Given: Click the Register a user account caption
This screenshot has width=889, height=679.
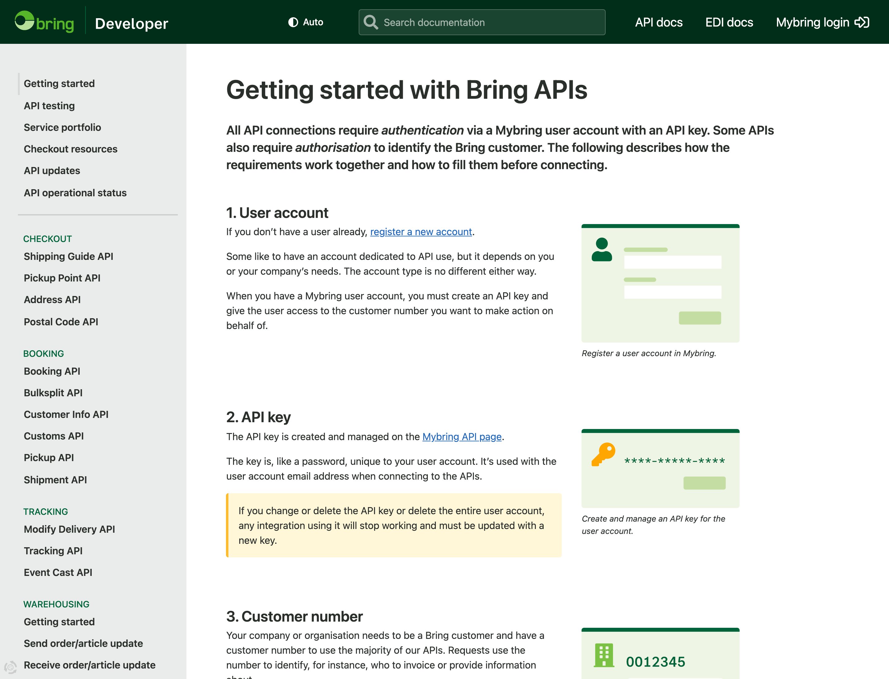Looking at the screenshot, I should point(649,353).
